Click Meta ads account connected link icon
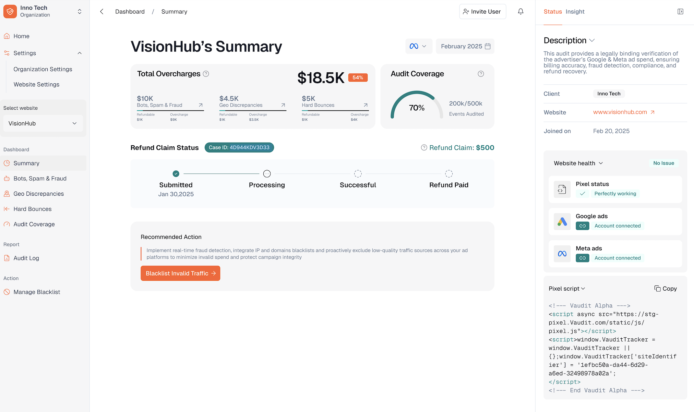Viewport: 694px width, 412px height. click(583, 258)
